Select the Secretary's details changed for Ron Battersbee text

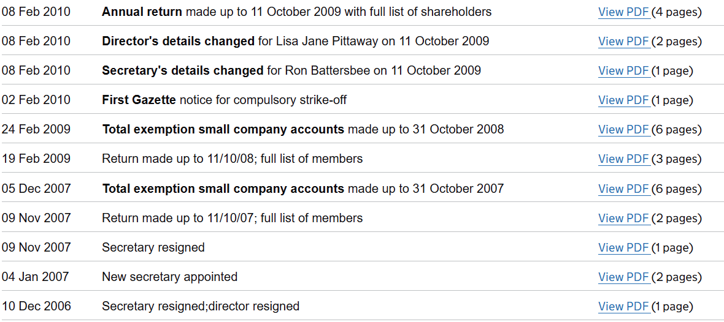(x=291, y=71)
